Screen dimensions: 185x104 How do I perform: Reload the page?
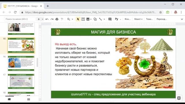(15, 12)
